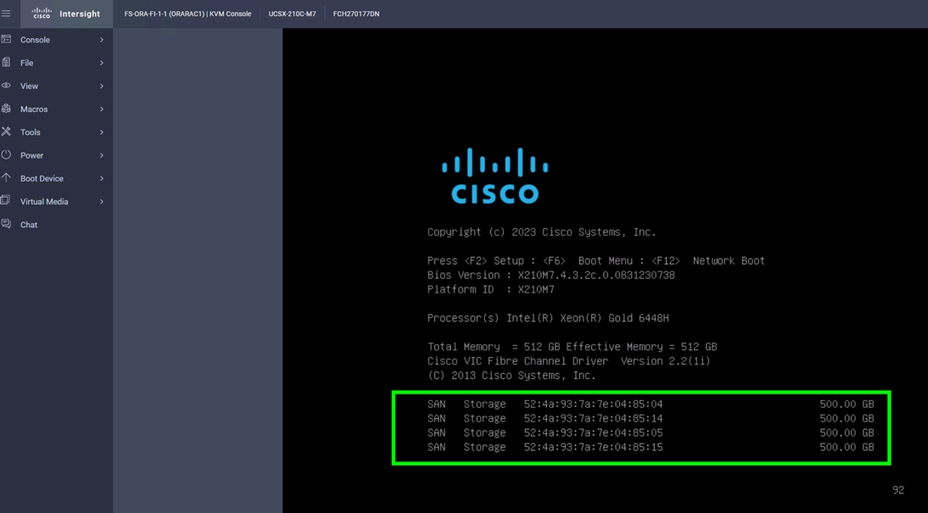Click SAN Storage entry ending 85:04
Screen dimensions: 928x513
pos(651,404)
